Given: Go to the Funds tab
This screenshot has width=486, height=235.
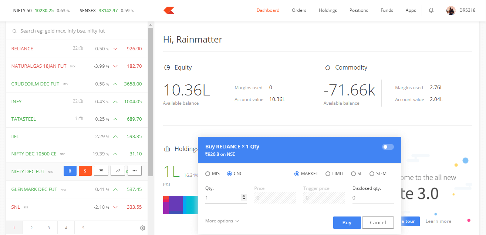Looking at the screenshot, I should [x=387, y=10].
